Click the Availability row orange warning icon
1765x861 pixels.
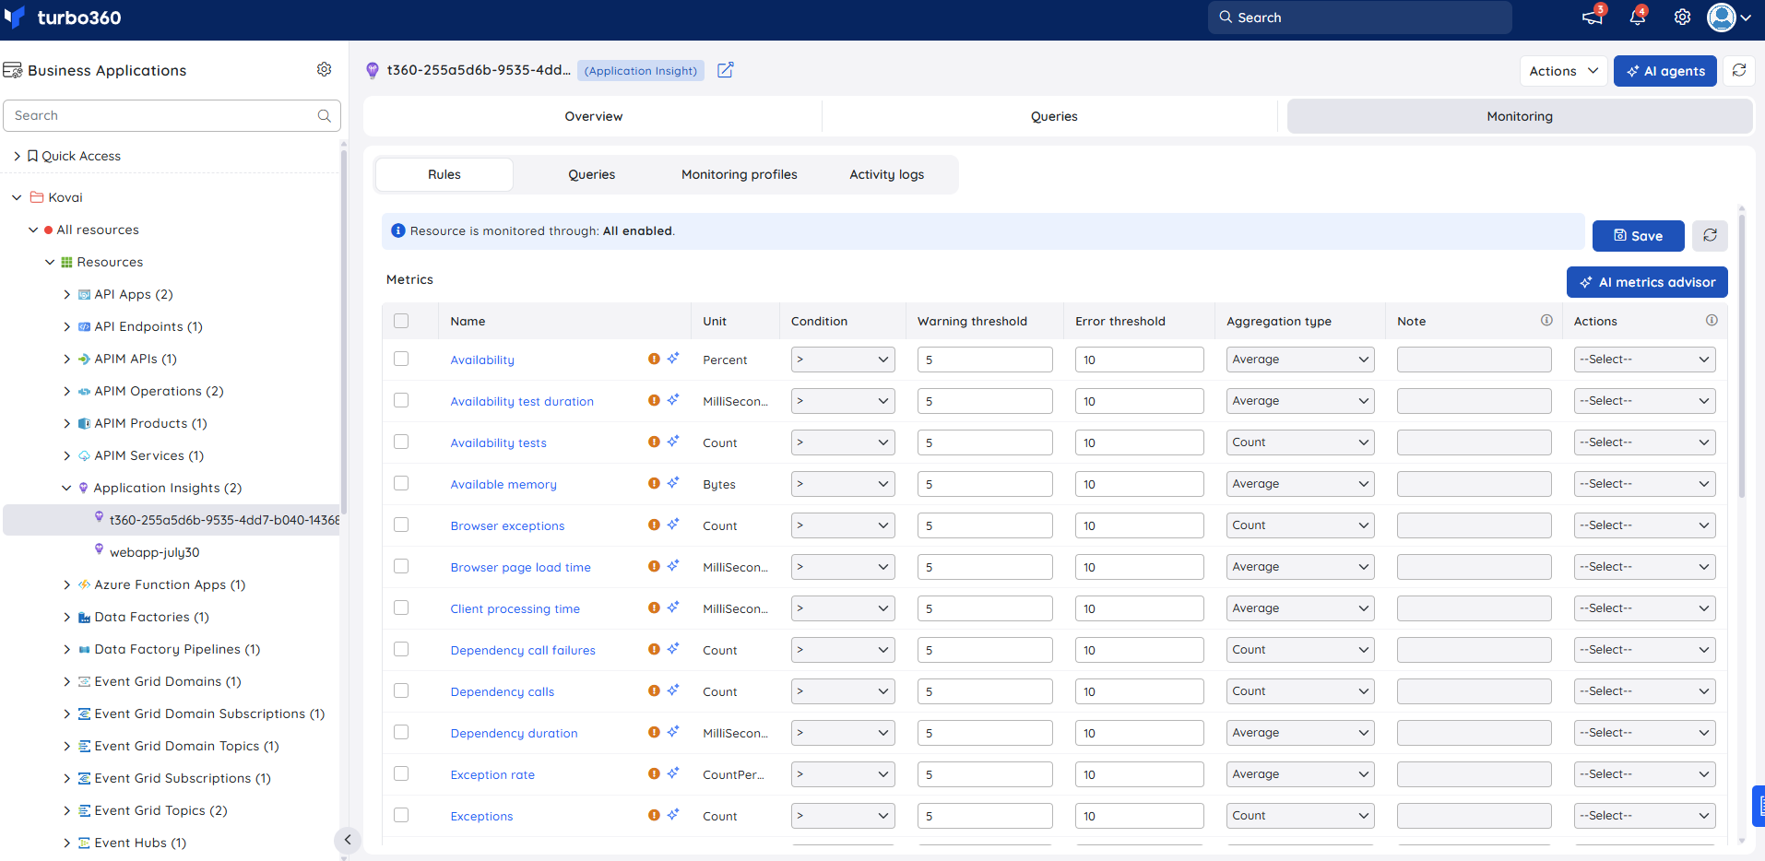654,359
